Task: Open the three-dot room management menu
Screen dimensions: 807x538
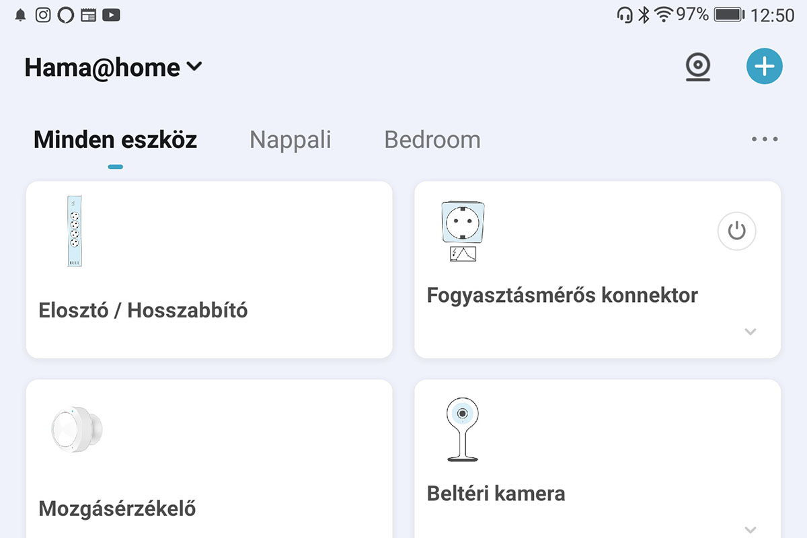Action: point(765,140)
